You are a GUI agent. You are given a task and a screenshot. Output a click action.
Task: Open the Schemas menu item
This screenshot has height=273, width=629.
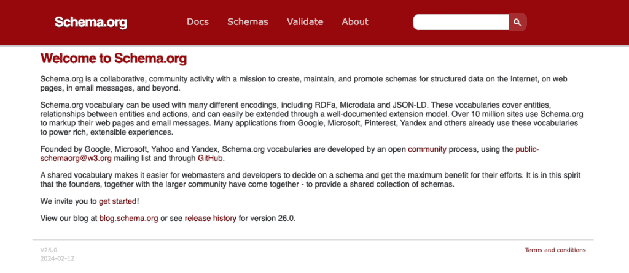pyautogui.click(x=248, y=21)
